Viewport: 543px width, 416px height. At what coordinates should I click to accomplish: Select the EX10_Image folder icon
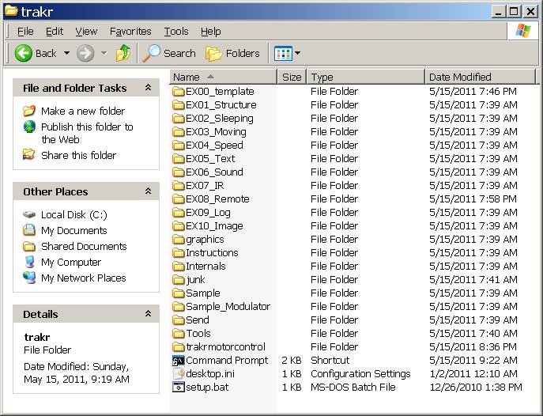(179, 226)
